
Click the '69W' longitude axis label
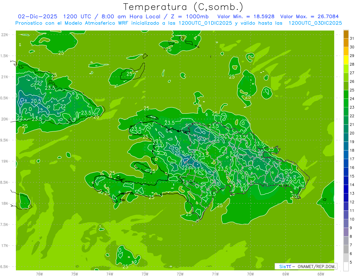point(286,274)
